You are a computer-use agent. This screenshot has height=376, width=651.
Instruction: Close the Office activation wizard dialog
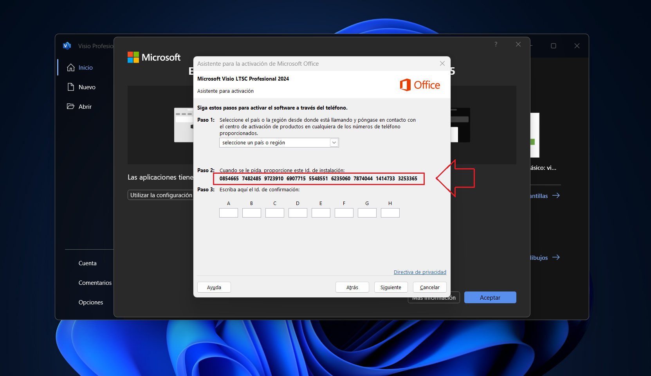pyautogui.click(x=442, y=63)
